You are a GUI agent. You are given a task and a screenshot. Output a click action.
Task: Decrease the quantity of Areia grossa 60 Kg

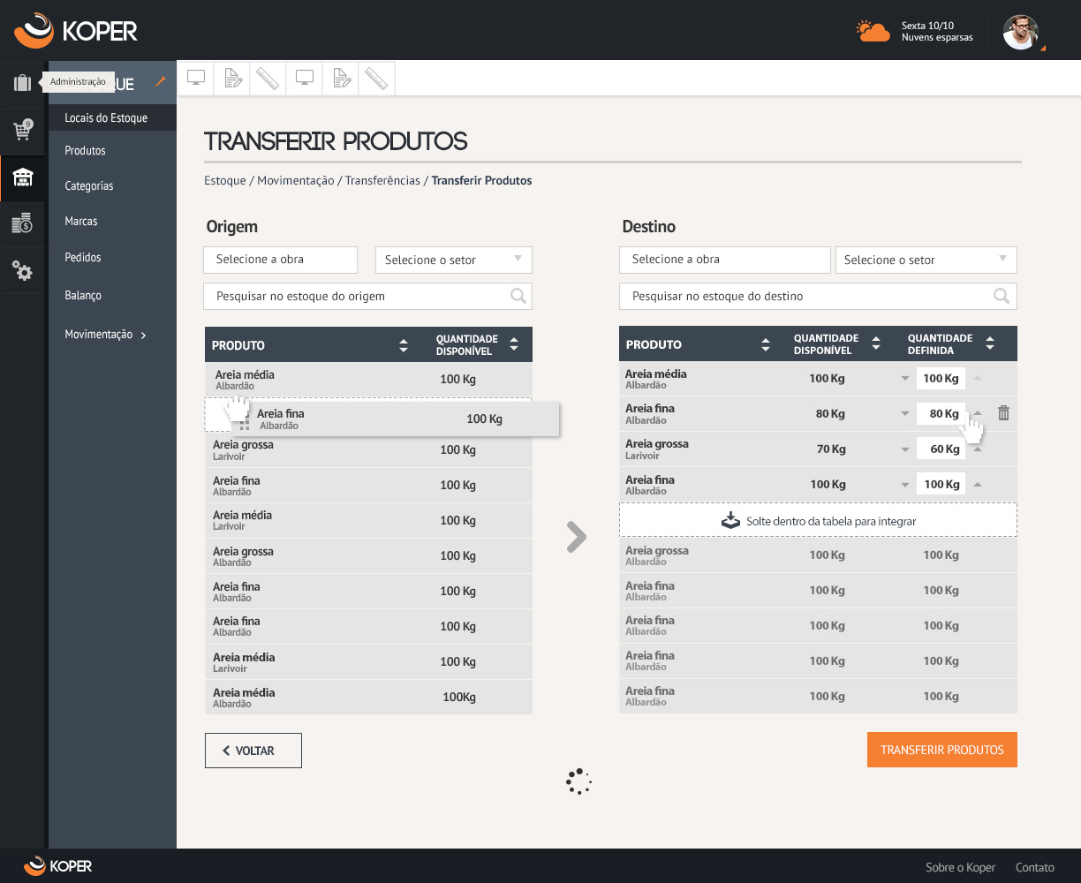[904, 449]
